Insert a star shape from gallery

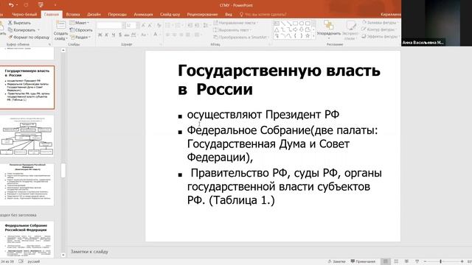(x=308, y=36)
